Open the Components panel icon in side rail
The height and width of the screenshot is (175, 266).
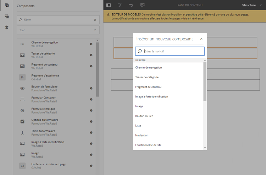pyautogui.click(x=7, y=5)
